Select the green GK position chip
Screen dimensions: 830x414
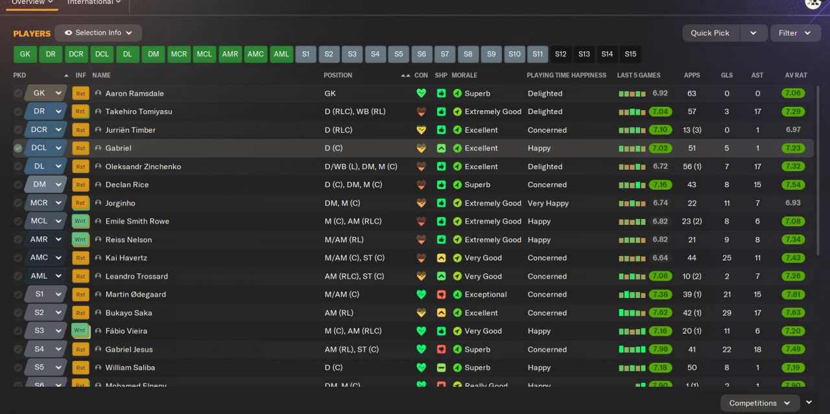click(x=25, y=54)
